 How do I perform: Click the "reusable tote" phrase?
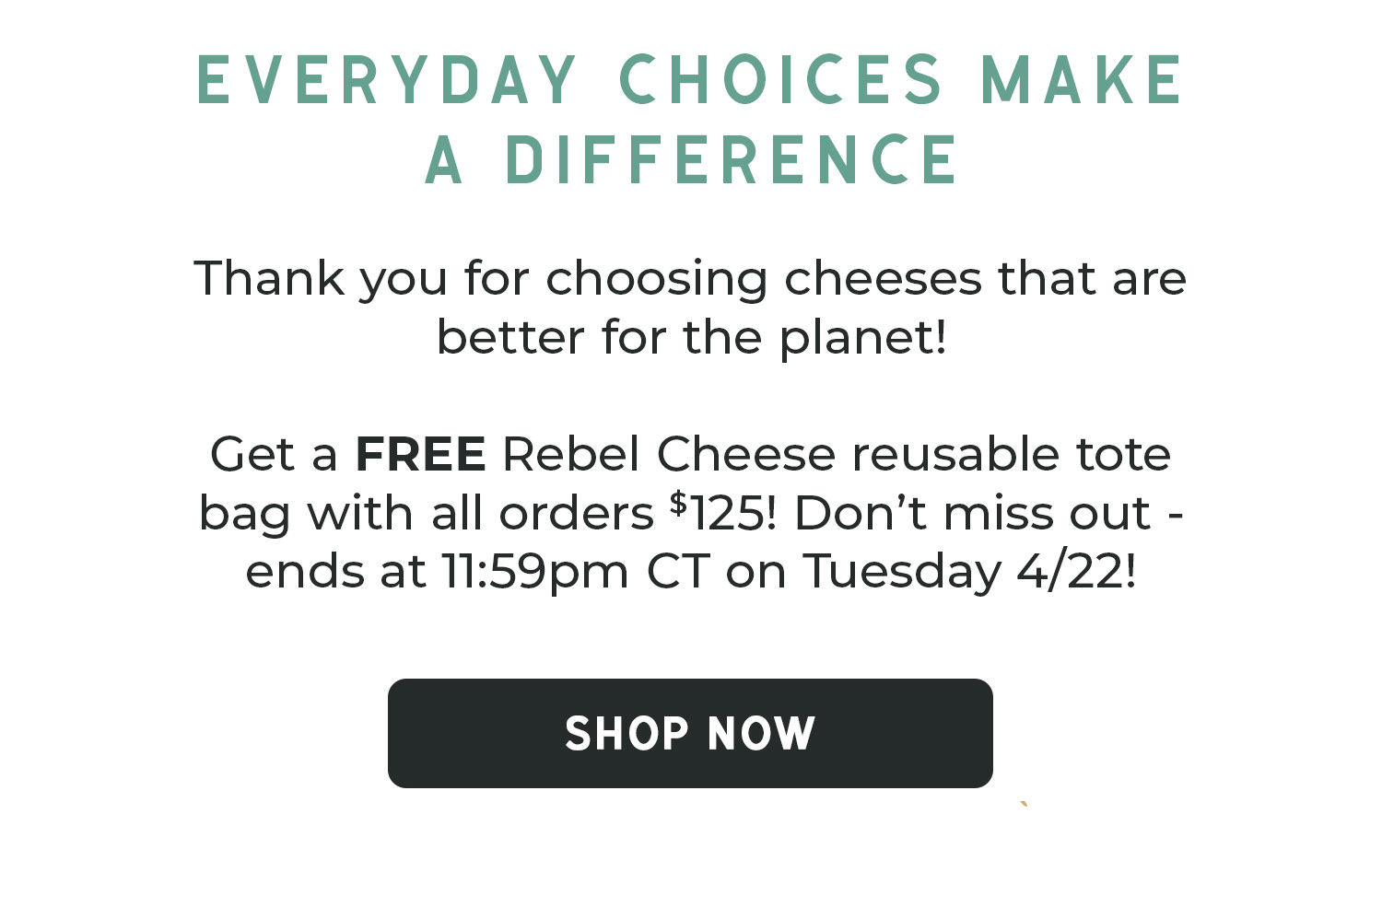1011,454
